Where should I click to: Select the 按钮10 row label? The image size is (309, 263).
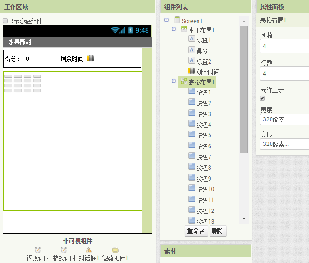(205, 189)
